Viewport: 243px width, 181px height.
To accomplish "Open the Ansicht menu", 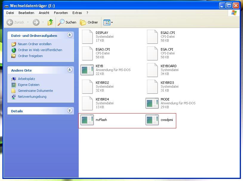I will coord(44,13).
